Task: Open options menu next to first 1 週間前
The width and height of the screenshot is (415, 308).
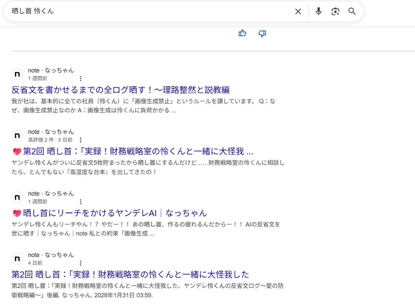Action: click(81, 78)
